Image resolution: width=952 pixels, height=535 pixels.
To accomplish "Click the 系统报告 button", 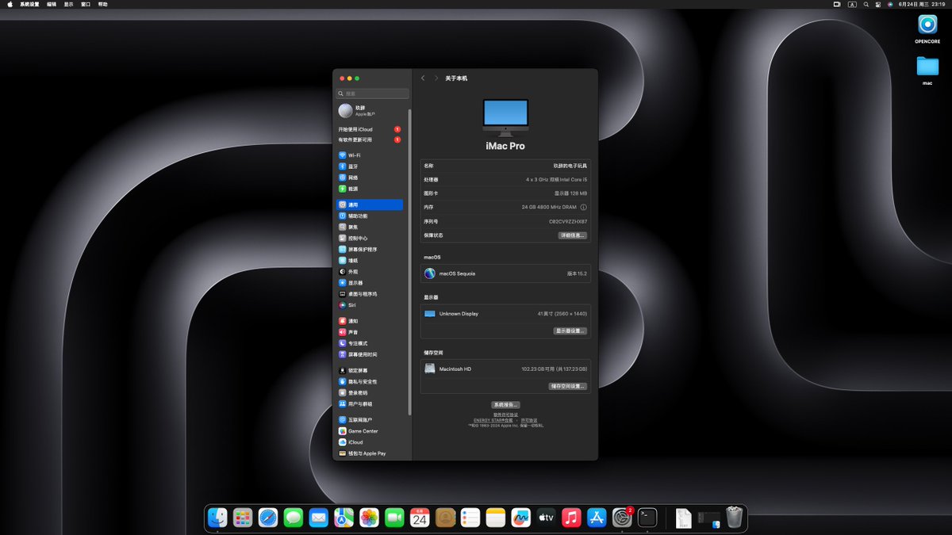I will 505,404.
